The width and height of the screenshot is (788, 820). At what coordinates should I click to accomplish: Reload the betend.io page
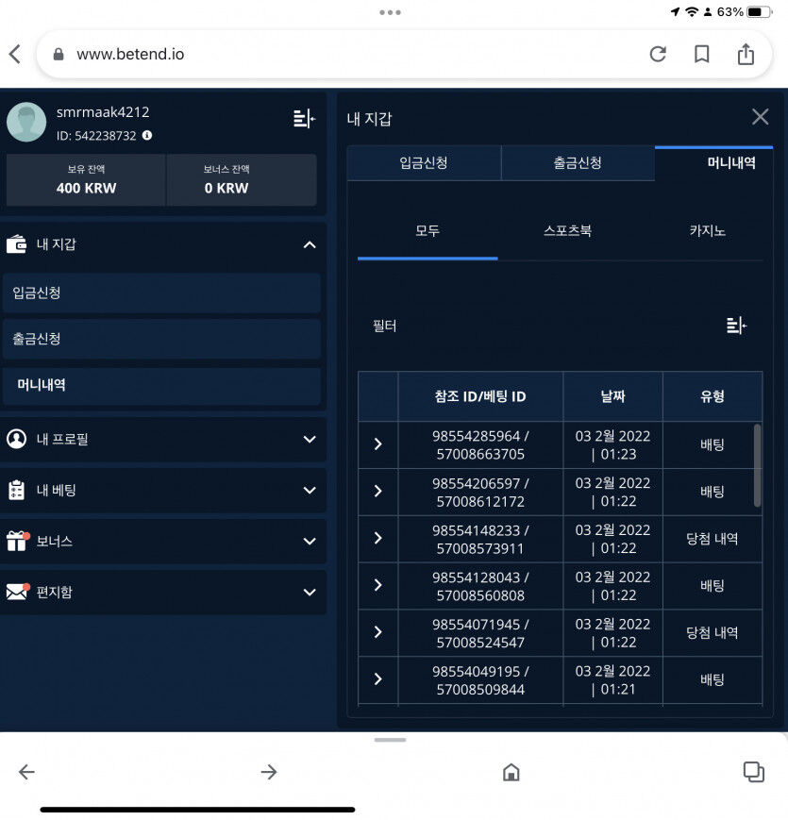tap(657, 54)
